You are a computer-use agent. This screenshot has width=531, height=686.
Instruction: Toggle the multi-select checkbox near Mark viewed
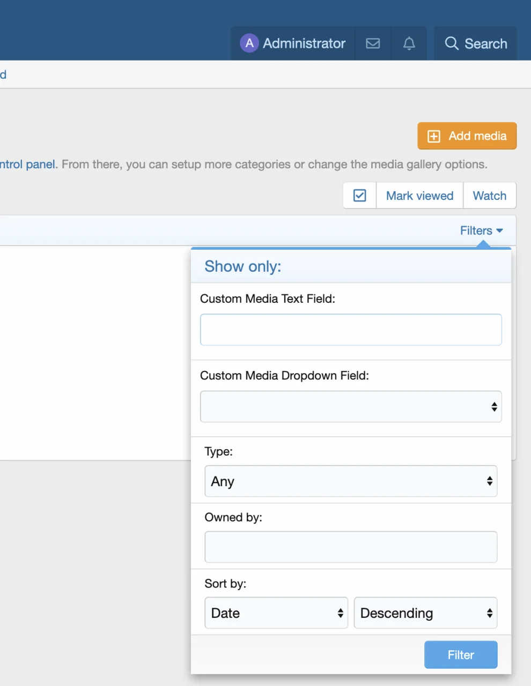pyautogui.click(x=359, y=195)
